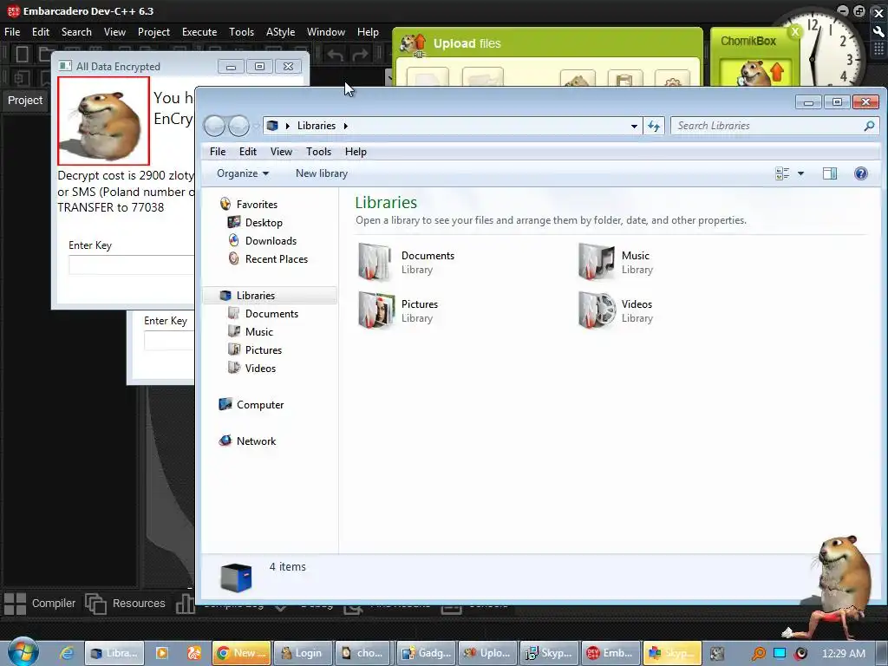Click the Back arrow in Libraries window
The image size is (888, 666).
215,126
